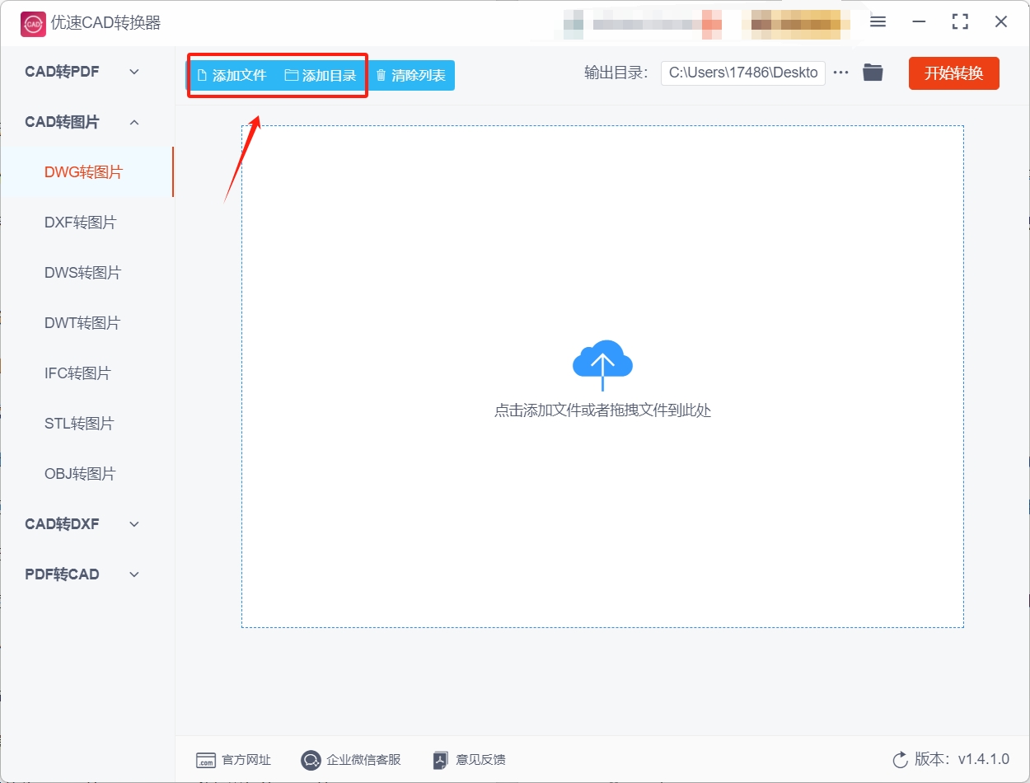Expand the CAD转DXF section
Image resolution: width=1030 pixels, height=783 pixels.
(x=82, y=524)
